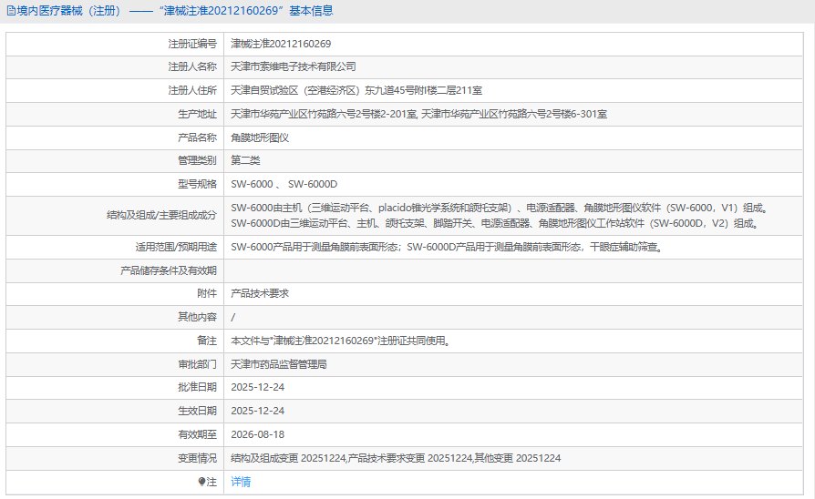The image size is (815, 499).
Task: Click the registrant address ending with 211室
Action: pos(356,90)
